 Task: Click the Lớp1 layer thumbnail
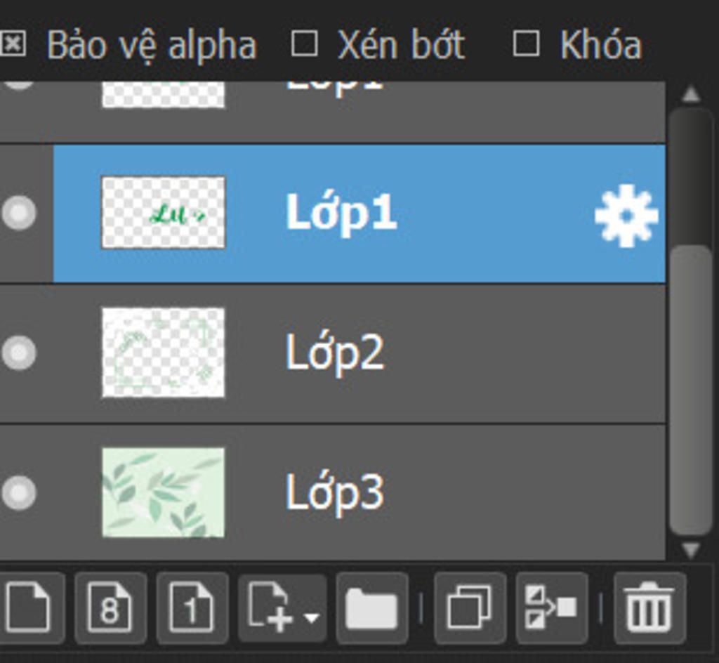point(163,212)
